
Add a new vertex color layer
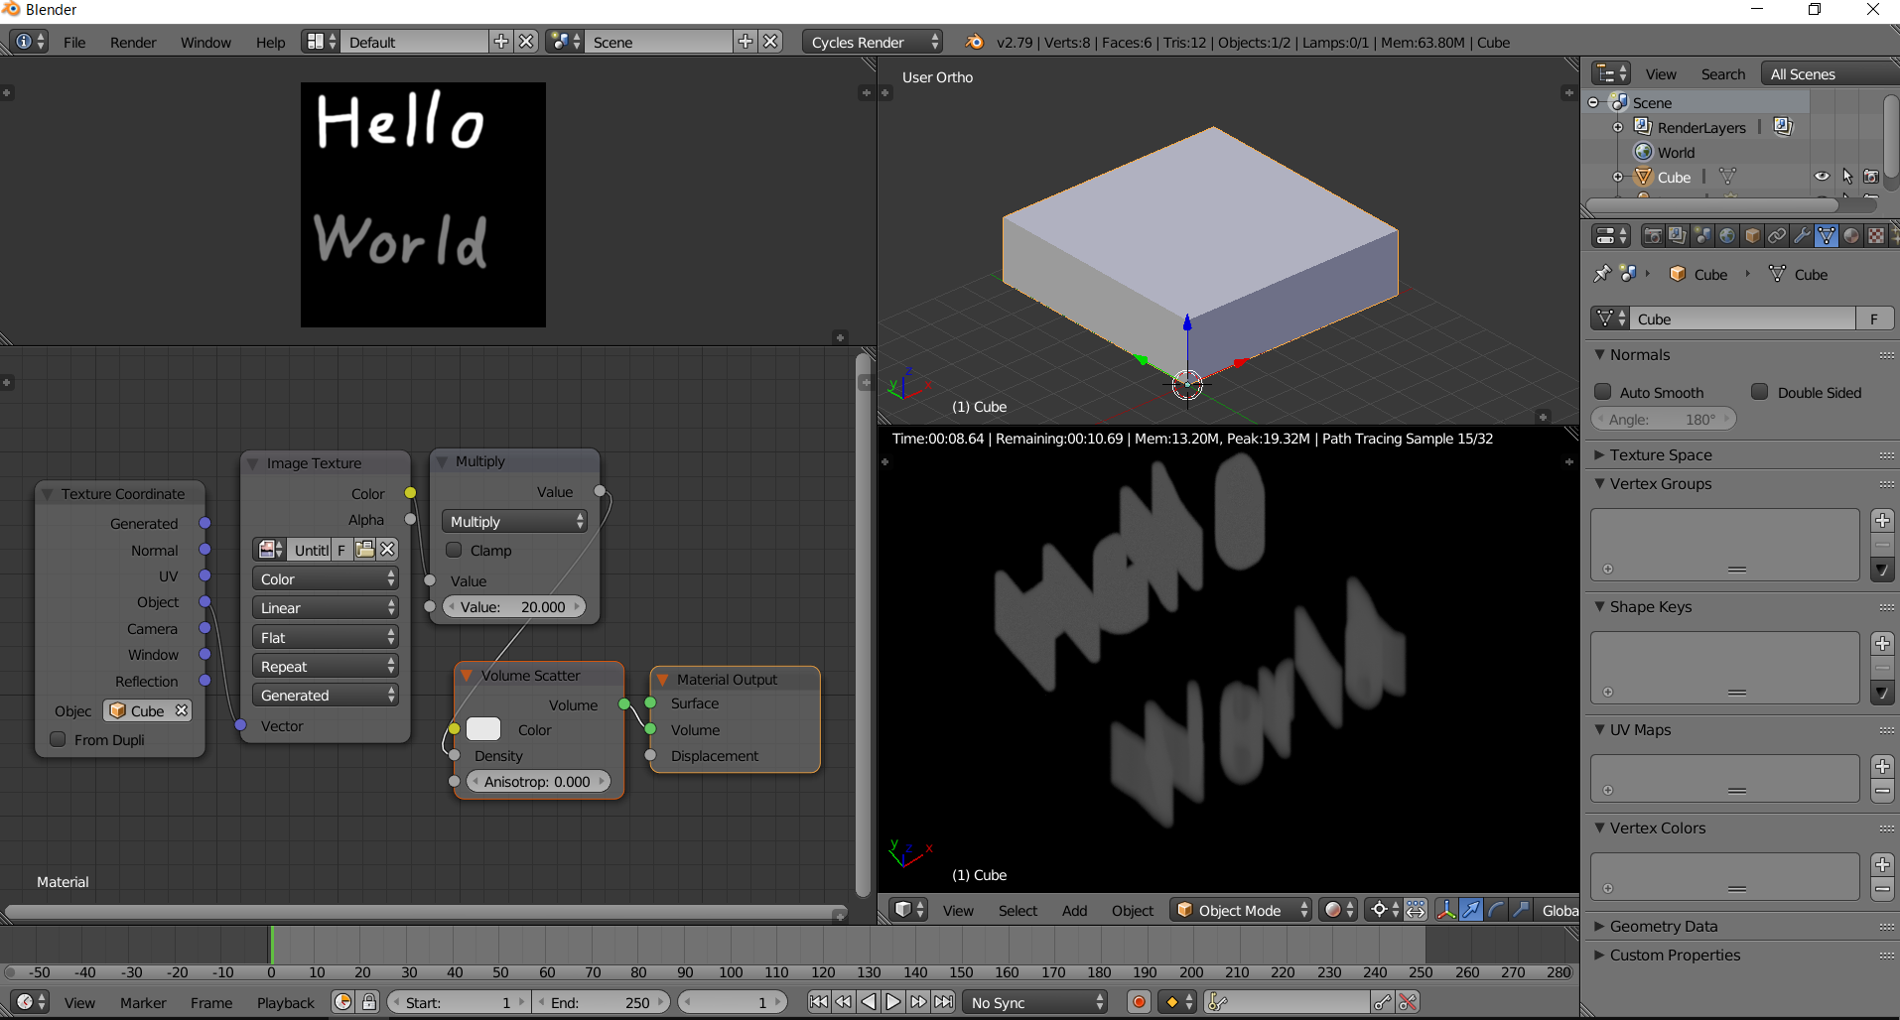tap(1882, 864)
